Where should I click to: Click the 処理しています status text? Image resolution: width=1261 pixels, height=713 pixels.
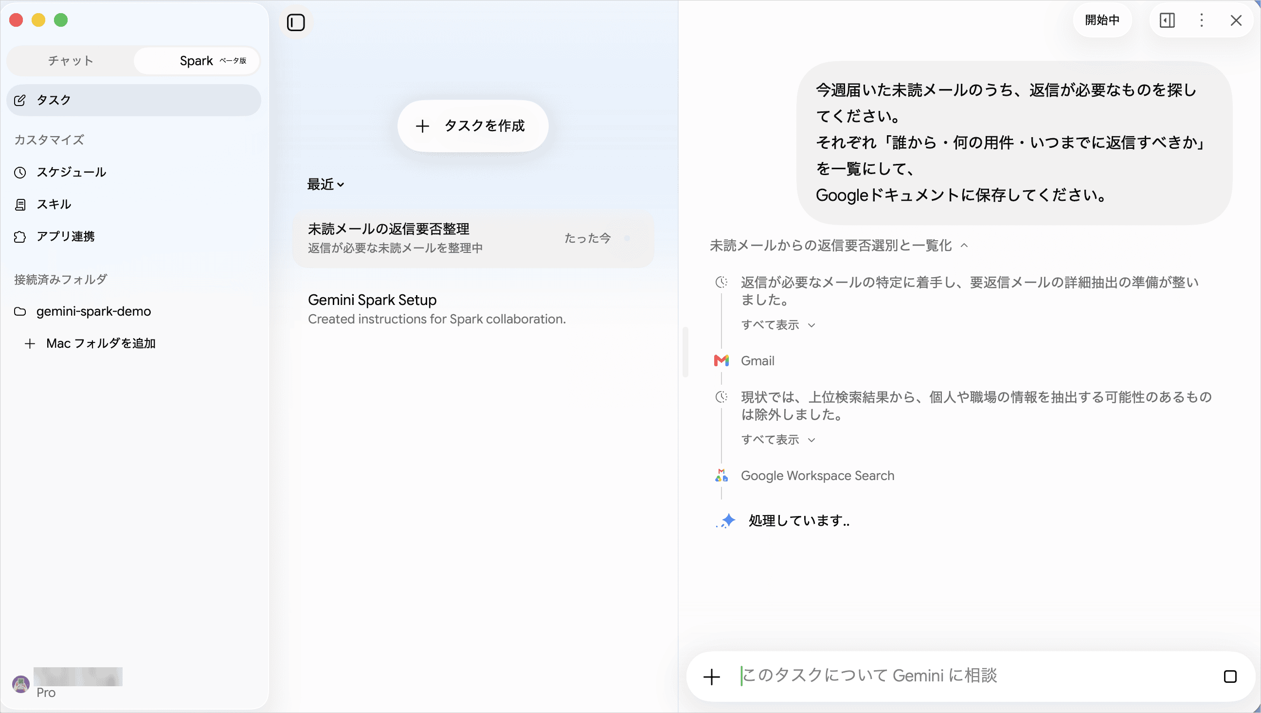click(x=799, y=521)
